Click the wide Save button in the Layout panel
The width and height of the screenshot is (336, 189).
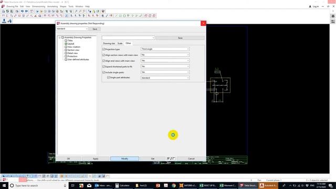click(180, 38)
